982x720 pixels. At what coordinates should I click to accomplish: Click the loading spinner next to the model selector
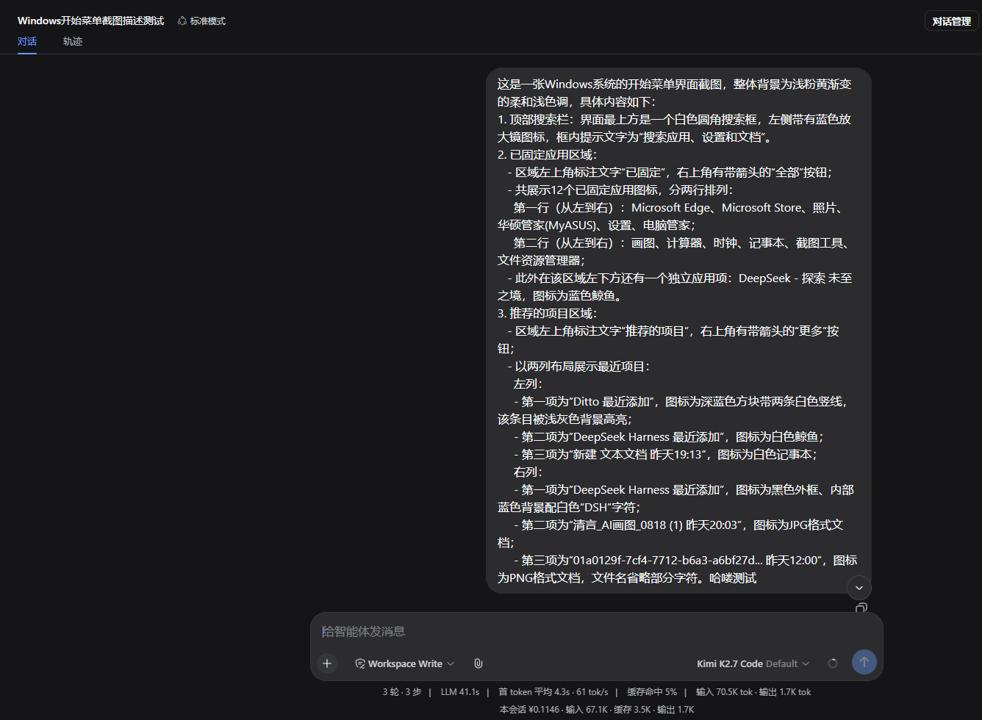(x=833, y=663)
